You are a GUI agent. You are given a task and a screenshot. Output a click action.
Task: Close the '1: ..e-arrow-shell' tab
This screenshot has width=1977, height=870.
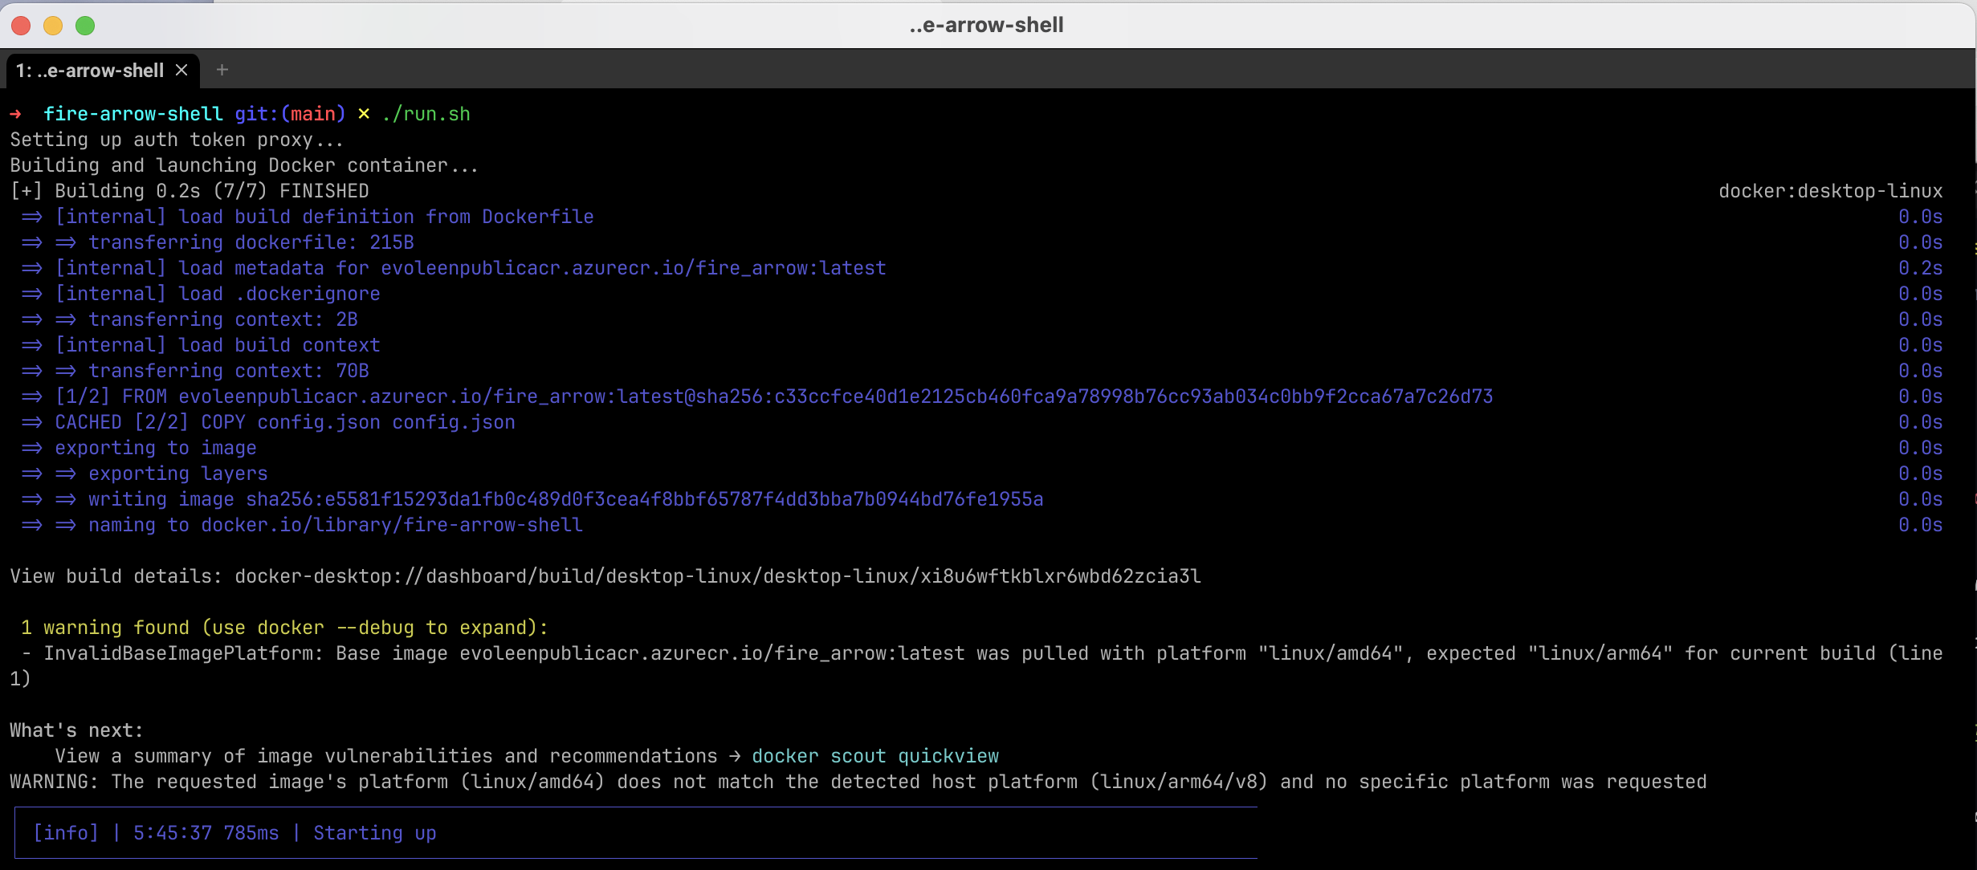(181, 70)
